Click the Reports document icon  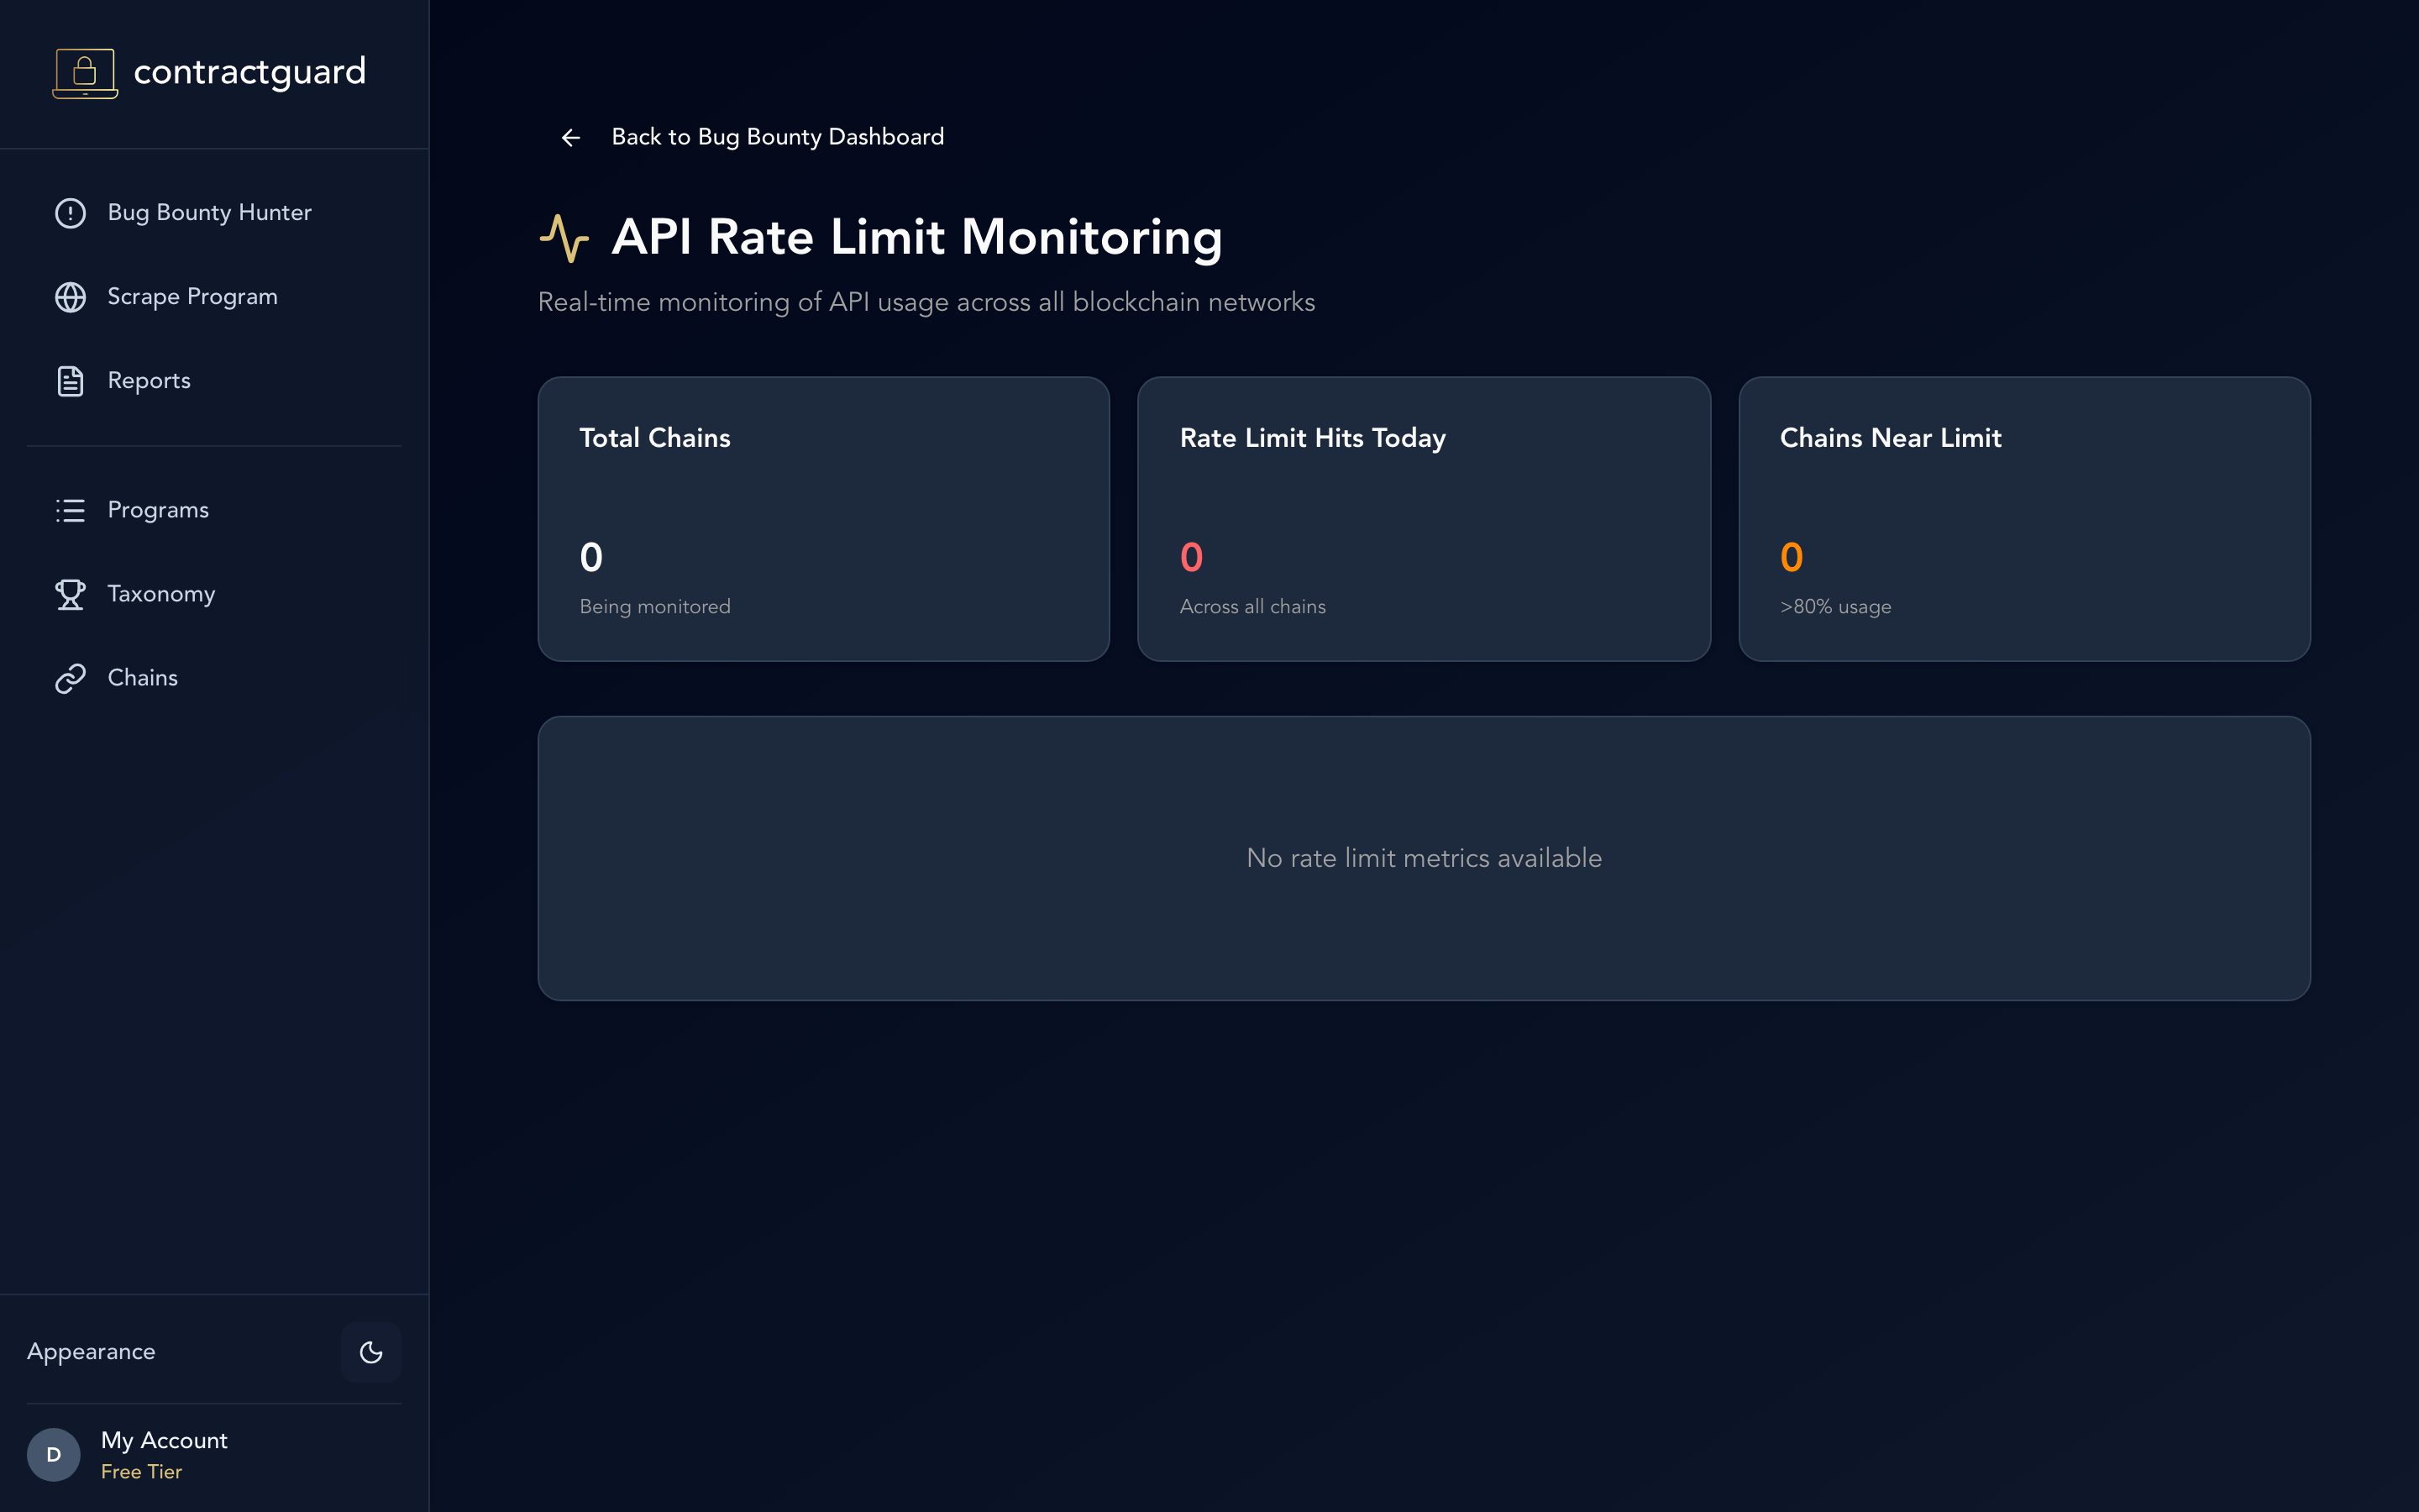(70, 381)
